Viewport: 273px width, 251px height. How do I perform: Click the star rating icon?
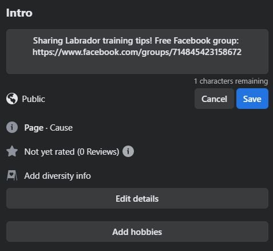12,151
